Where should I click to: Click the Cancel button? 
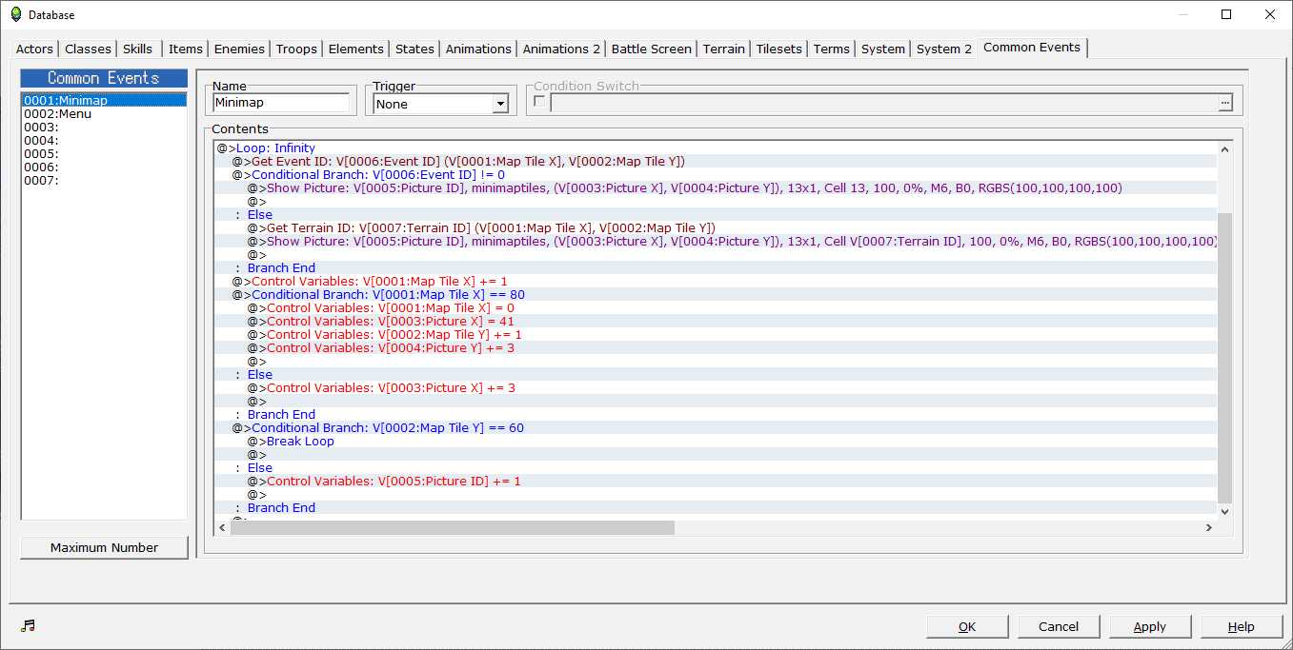click(x=1059, y=626)
